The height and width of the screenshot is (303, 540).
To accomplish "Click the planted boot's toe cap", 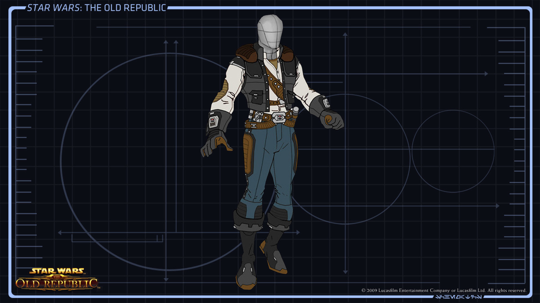I will [246, 277].
